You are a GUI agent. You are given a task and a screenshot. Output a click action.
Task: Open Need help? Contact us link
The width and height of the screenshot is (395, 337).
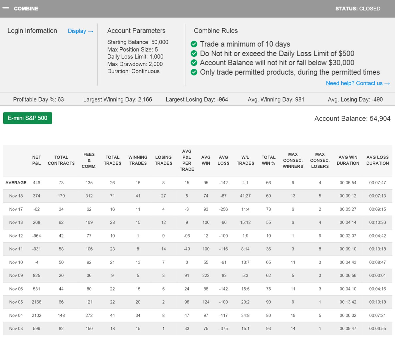coord(358,83)
